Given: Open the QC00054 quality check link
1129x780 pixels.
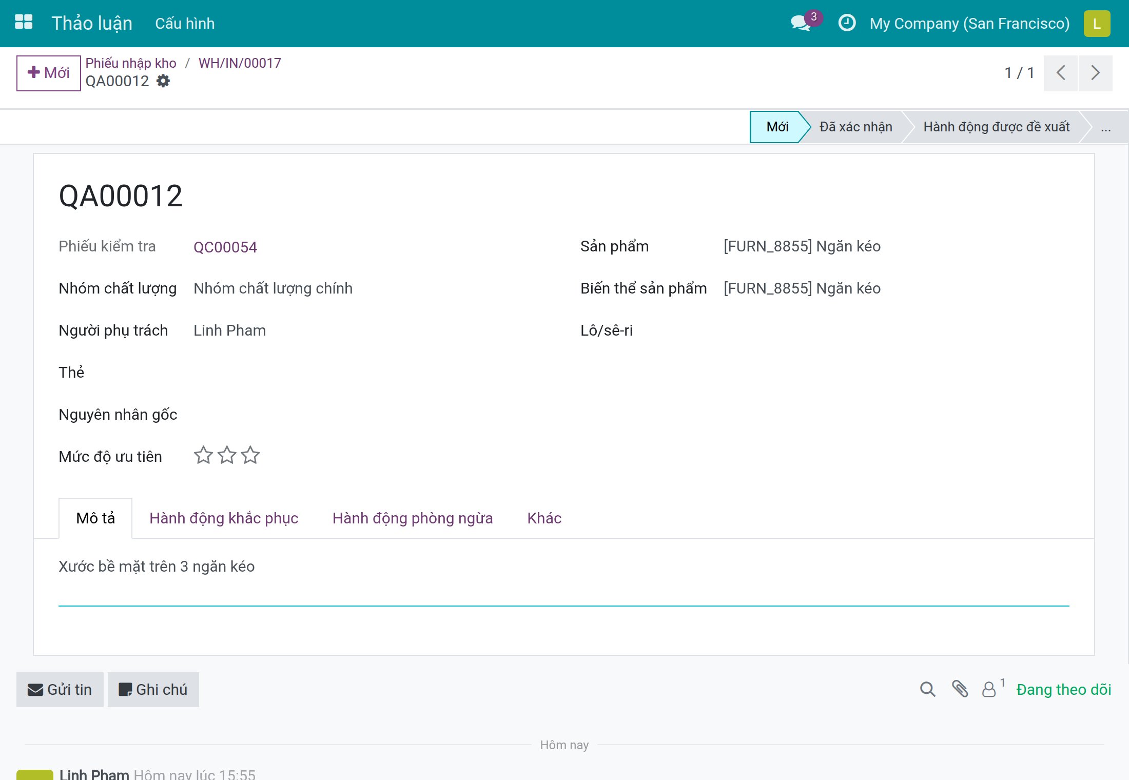Looking at the screenshot, I should [x=225, y=247].
